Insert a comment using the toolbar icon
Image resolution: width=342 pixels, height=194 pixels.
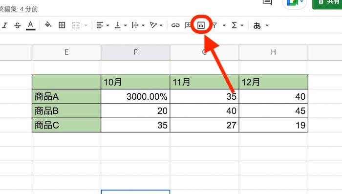tap(188, 25)
